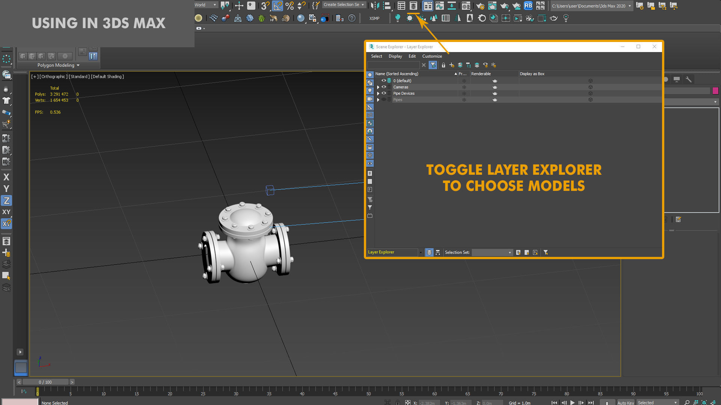Toggle Layer Explorer icon in main toolbar

pyautogui.click(x=413, y=6)
